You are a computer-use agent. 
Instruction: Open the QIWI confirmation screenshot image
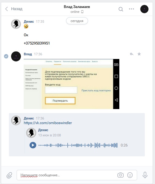(x=71, y=84)
